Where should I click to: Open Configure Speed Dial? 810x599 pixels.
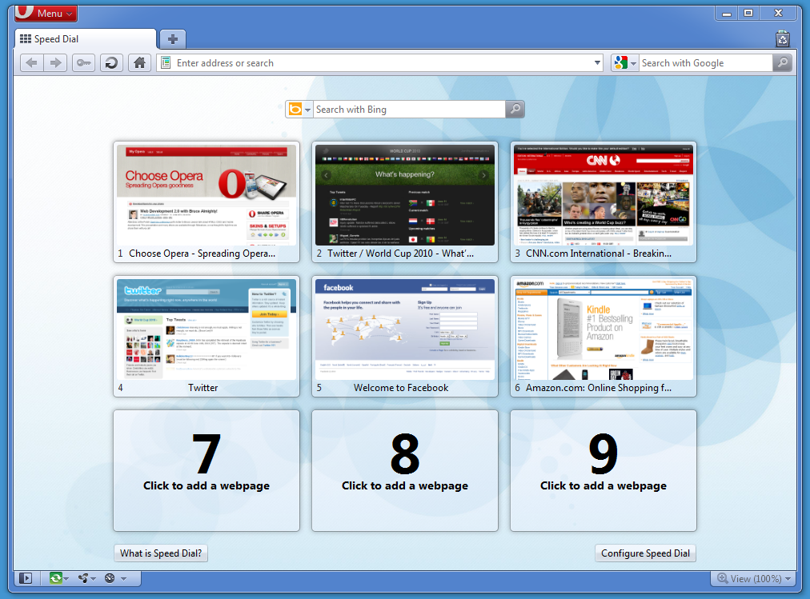pos(645,553)
